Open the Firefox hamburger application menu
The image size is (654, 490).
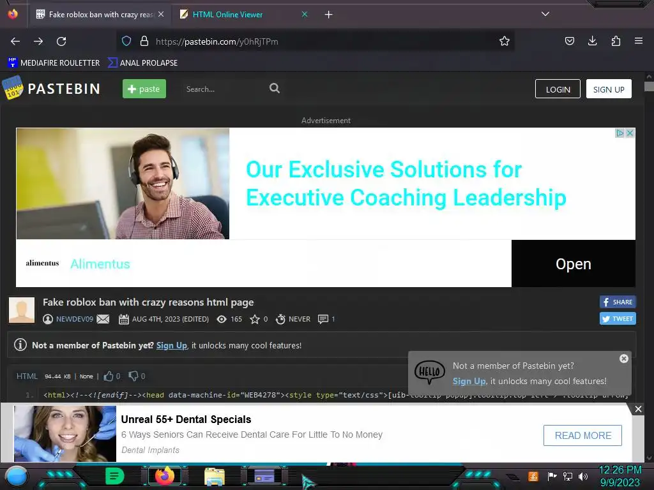[x=639, y=41]
